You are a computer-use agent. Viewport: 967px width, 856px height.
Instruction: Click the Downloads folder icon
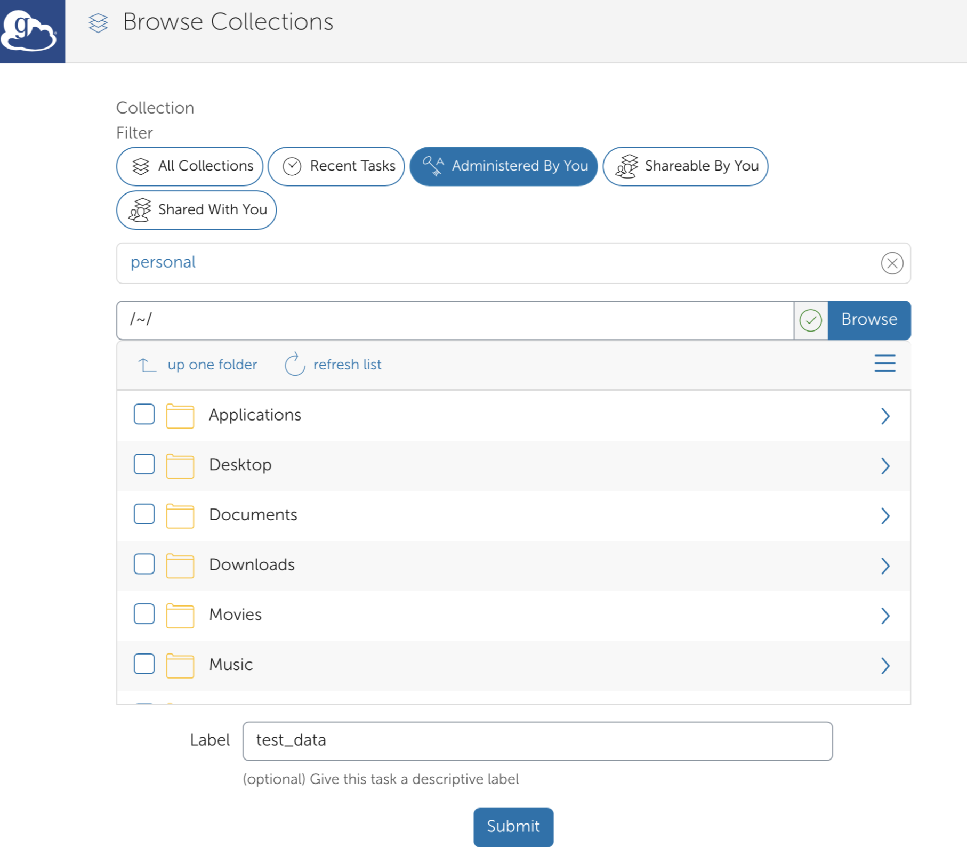(x=180, y=566)
